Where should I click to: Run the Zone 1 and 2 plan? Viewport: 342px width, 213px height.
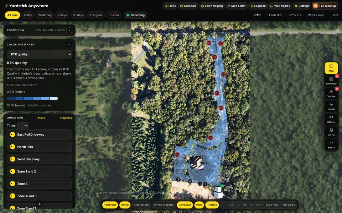pos(39,171)
